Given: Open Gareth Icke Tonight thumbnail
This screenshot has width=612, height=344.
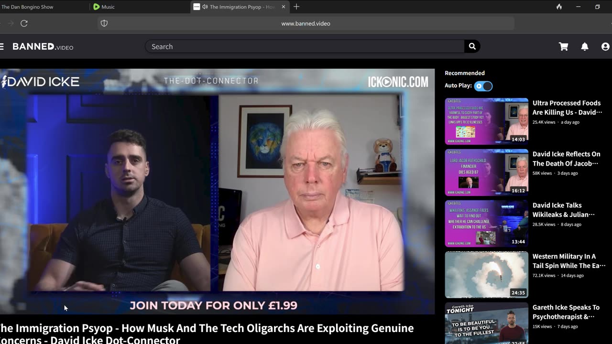Looking at the screenshot, I should tap(486, 323).
